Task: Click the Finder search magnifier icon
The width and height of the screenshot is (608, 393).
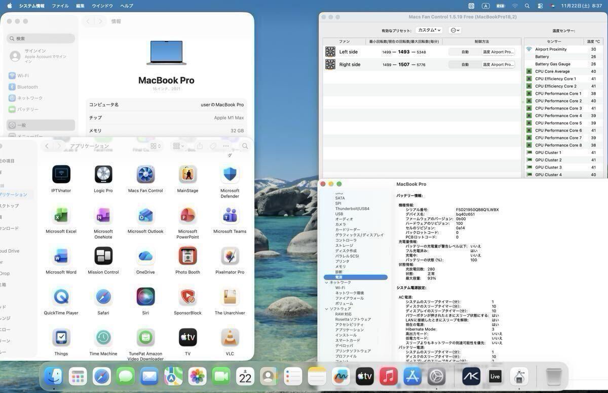Action: click(245, 146)
